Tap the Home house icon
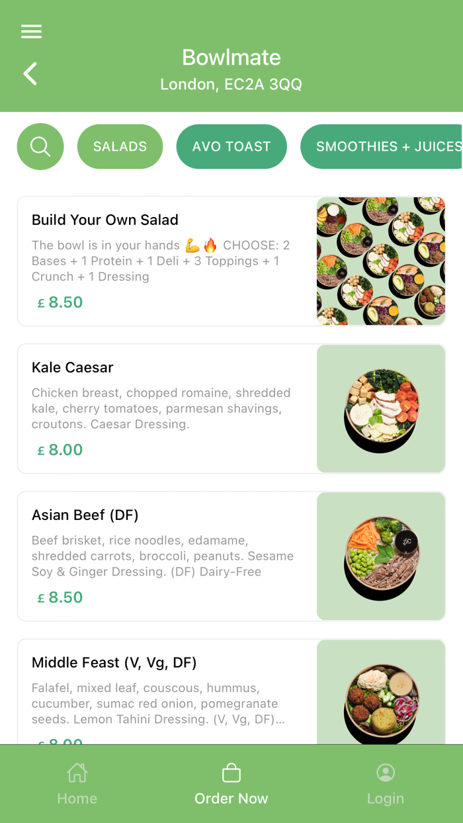The height and width of the screenshot is (823, 463). click(x=77, y=773)
